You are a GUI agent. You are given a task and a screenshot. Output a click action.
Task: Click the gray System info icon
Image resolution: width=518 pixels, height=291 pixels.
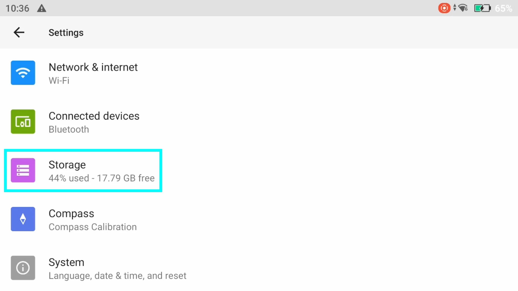(x=23, y=268)
